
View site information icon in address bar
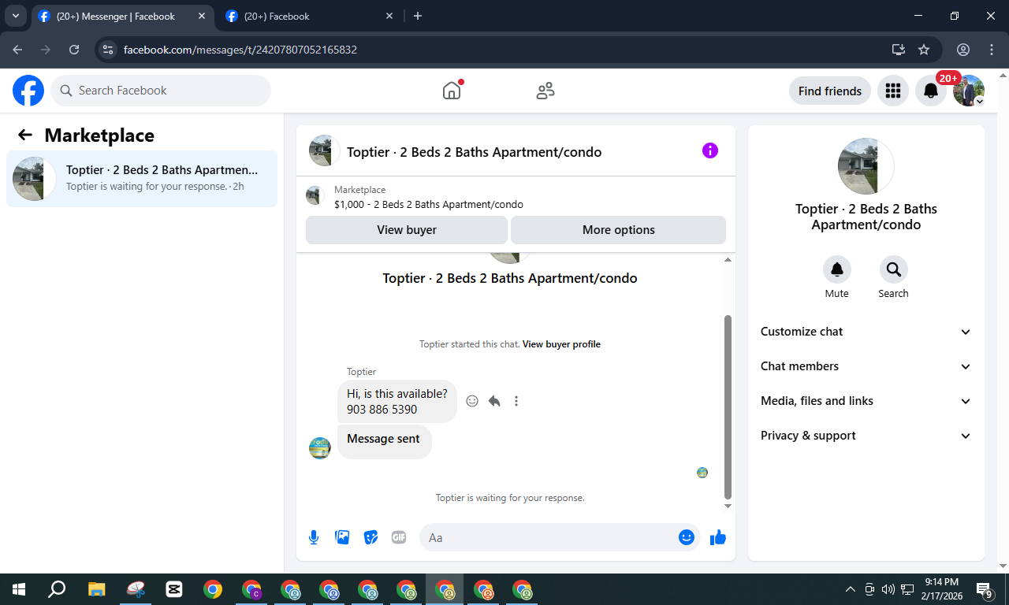(x=109, y=50)
